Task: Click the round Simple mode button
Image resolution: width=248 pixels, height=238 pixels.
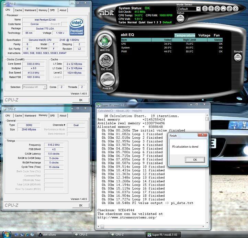Action: (x=238, y=57)
